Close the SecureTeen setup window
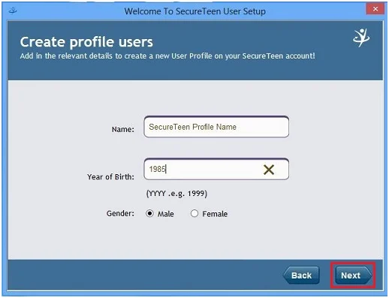 pos(375,9)
